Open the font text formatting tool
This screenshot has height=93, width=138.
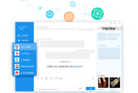pos(38,78)
